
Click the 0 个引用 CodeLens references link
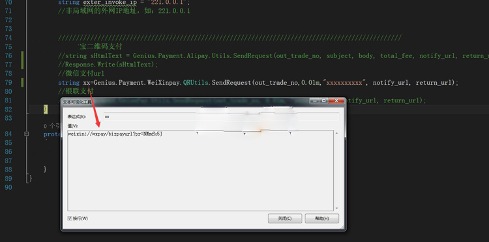click(52, 126)
